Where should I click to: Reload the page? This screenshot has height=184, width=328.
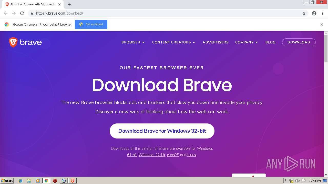(22, 13)
